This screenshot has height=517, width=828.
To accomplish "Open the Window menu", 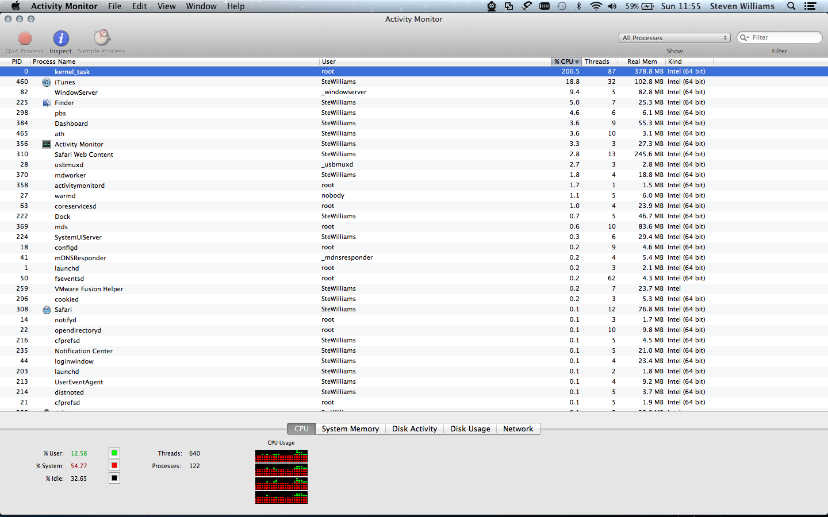I will tap(201, 6).
